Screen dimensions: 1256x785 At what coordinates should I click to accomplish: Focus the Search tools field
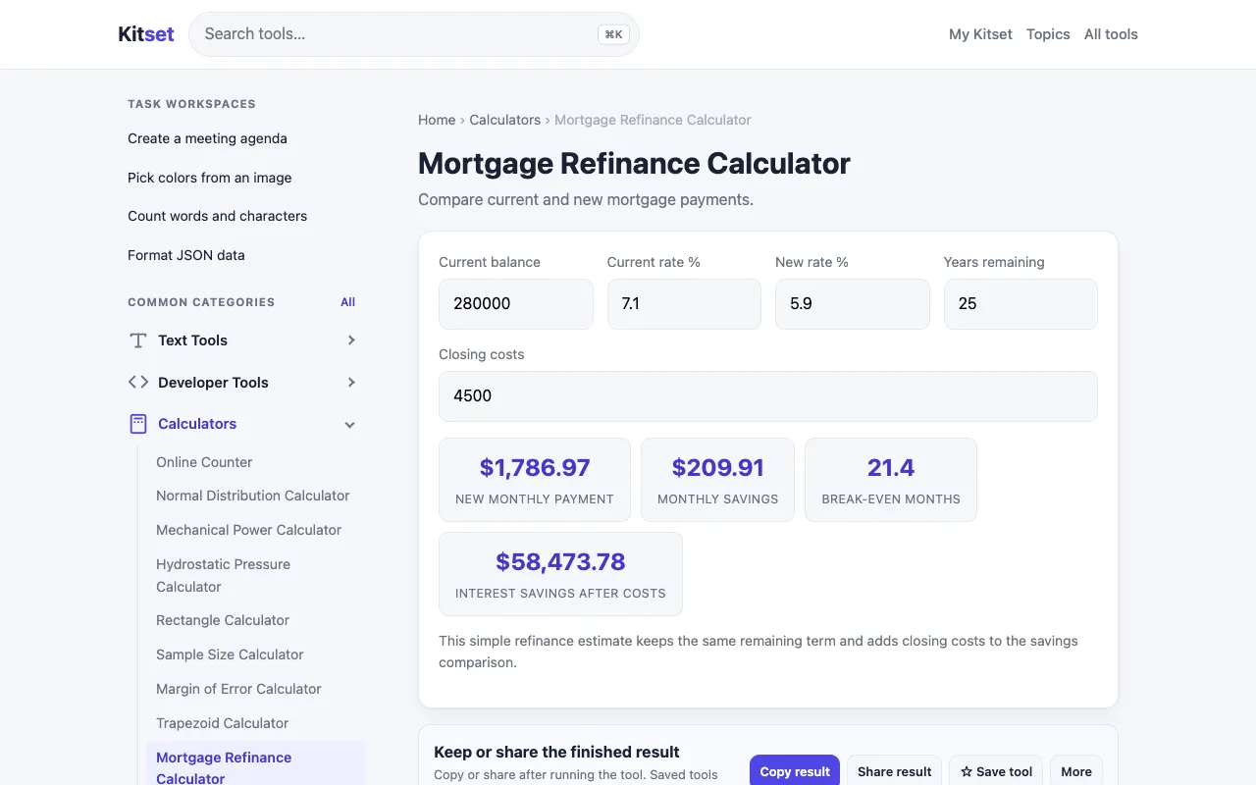point(414,34)
